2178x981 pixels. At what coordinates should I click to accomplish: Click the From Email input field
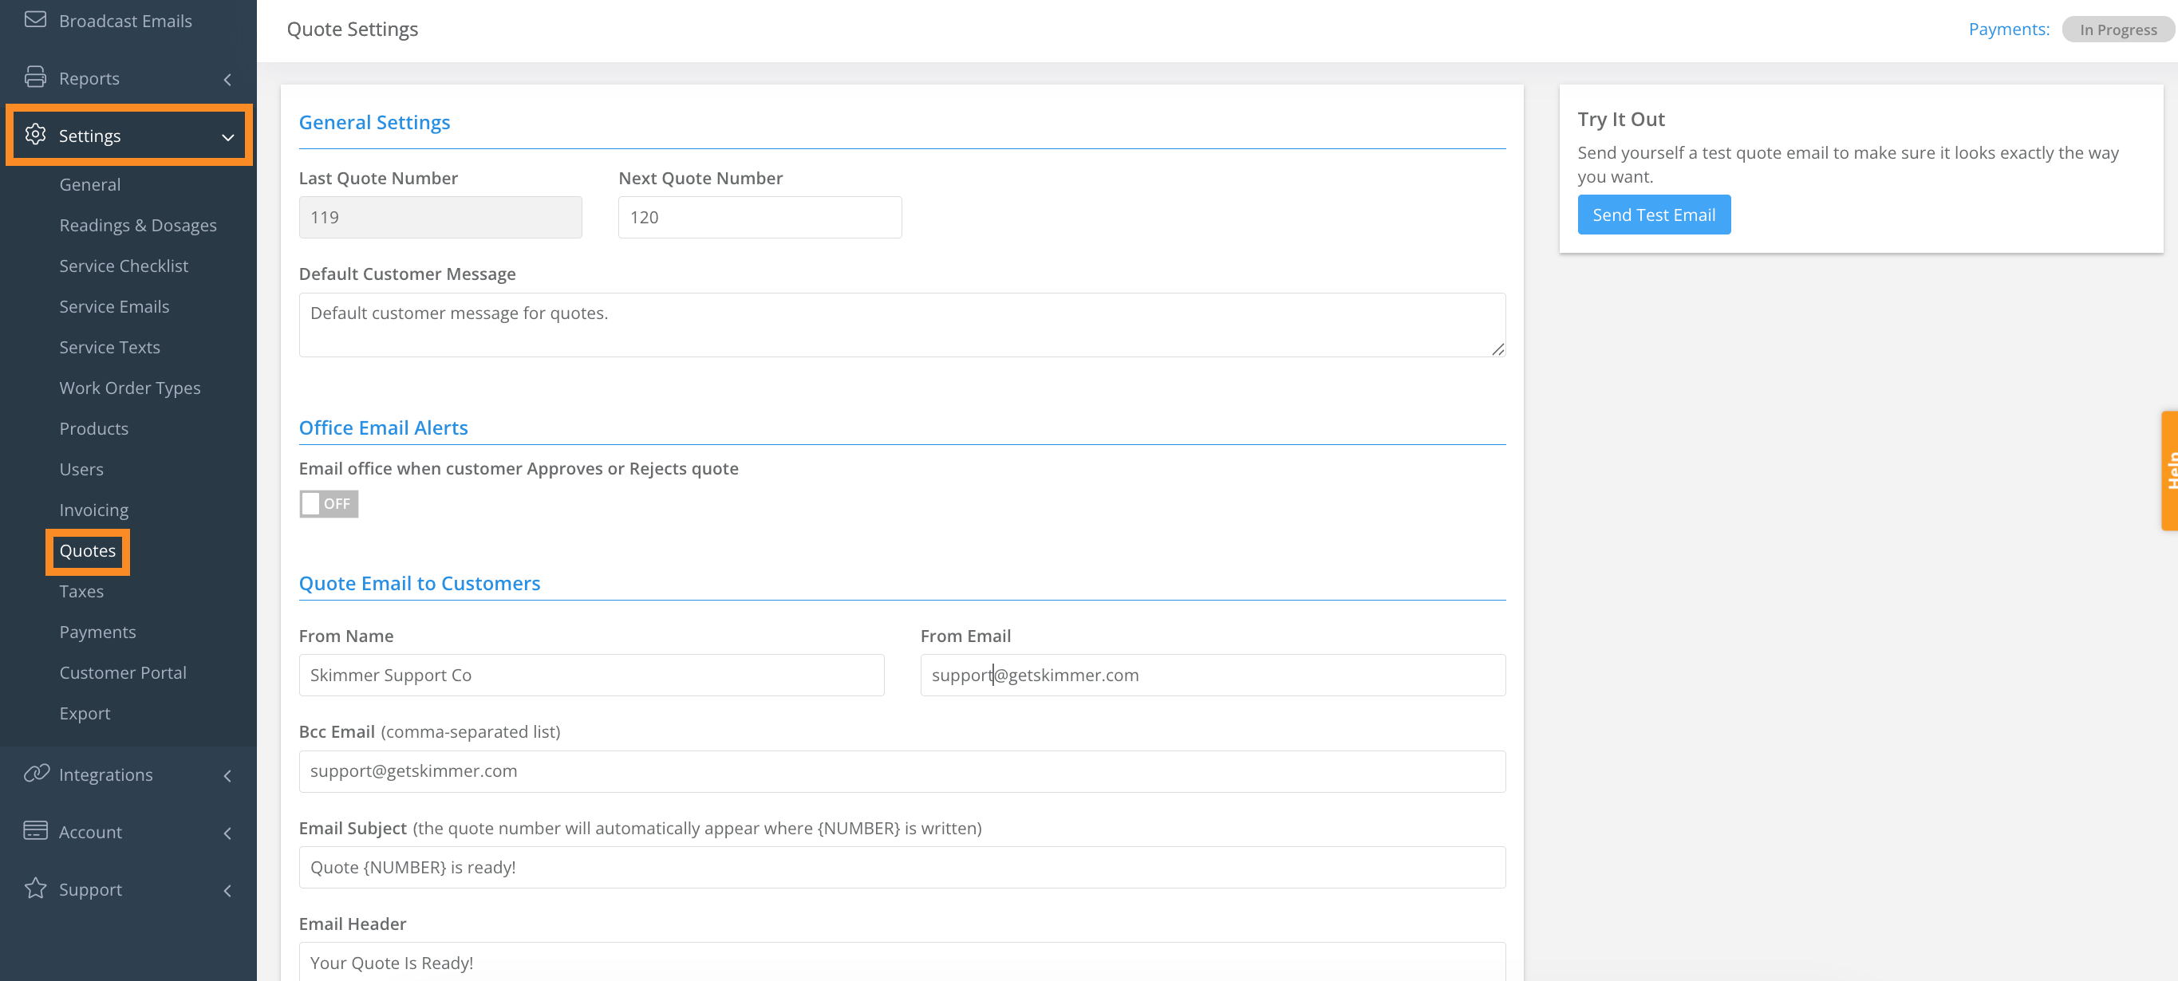(x=1212, y=674)
